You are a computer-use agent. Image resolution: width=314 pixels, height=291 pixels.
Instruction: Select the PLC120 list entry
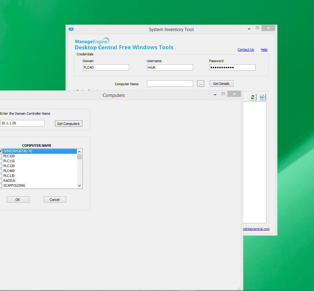pyautogui.click(x=9, y=166)
